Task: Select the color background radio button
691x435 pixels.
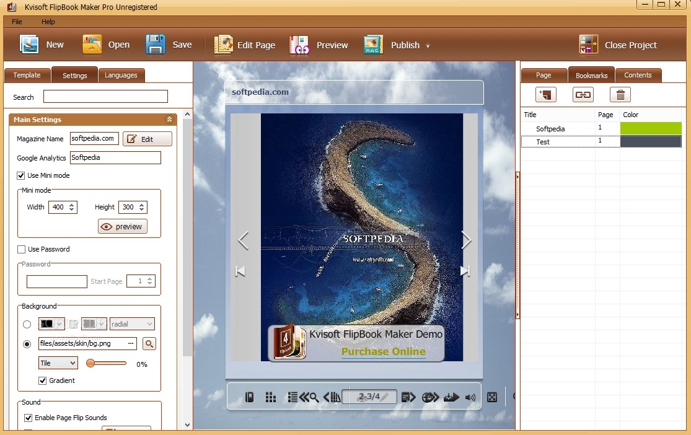Action: click(27, 324)
